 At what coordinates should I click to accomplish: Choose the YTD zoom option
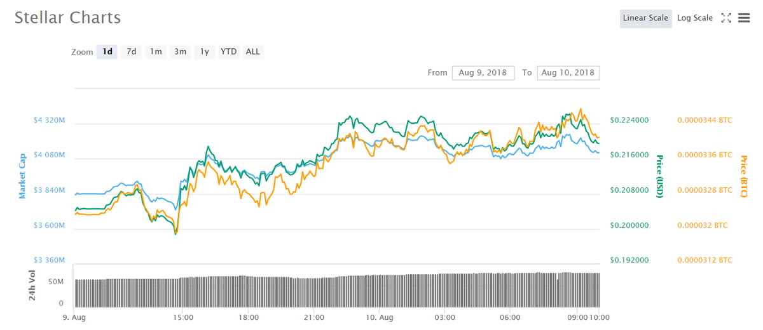[228, 52]
